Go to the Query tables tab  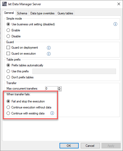pyautogui.click(x=65, y=13)
